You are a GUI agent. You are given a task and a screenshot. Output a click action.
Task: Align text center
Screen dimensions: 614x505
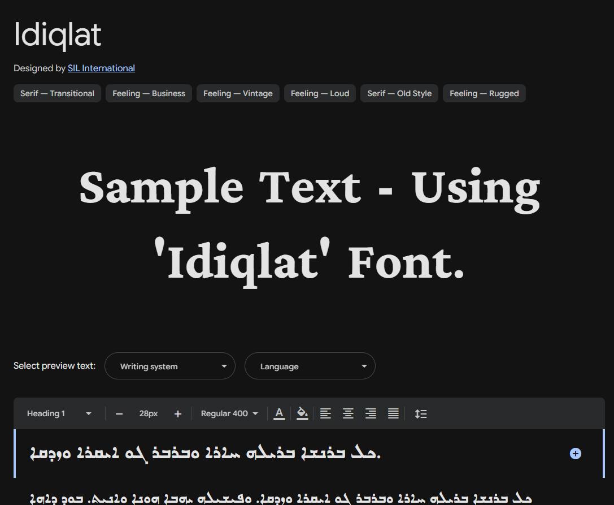click(x=348, y=413)
